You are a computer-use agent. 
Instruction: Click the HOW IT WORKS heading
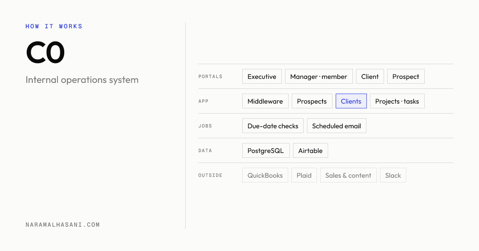click(x=54, y=26)
